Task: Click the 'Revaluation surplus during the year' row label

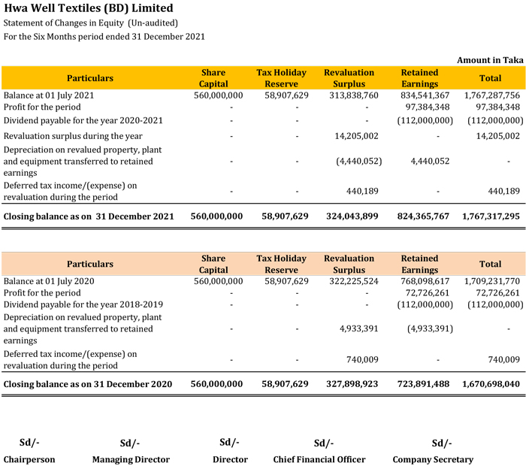Action: click(73, 136)
